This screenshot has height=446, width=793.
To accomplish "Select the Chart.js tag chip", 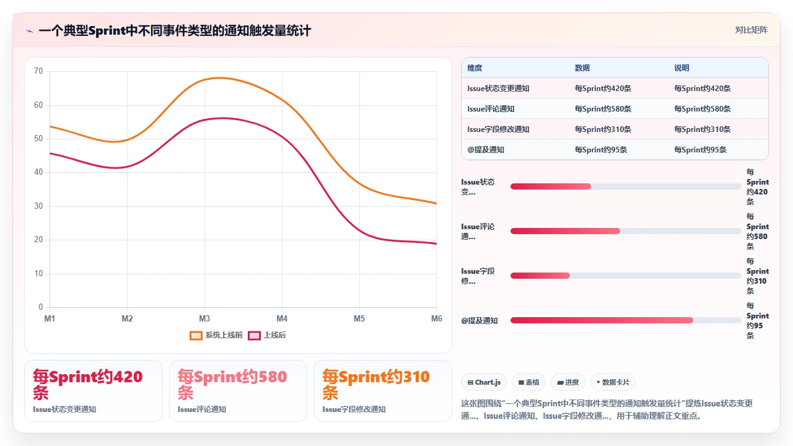I will [484, 382].
